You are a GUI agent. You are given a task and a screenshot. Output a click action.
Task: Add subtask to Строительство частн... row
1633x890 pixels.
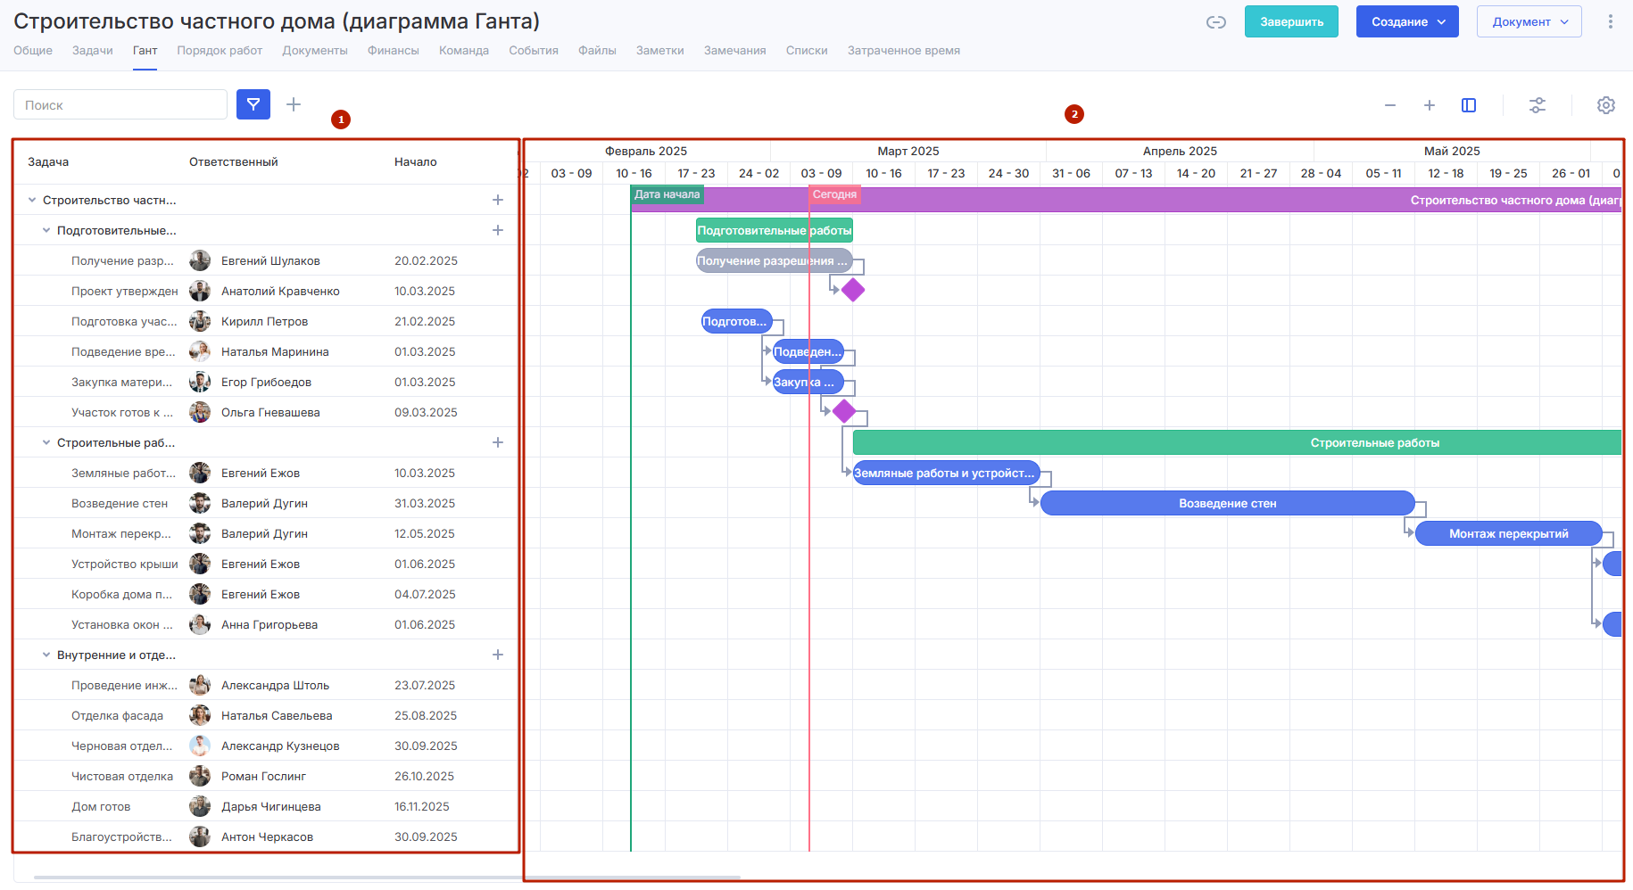[x=498, y=200]
